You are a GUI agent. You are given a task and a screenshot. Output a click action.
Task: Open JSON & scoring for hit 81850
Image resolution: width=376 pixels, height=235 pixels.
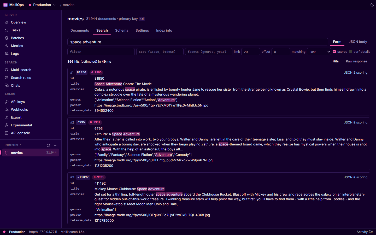click(x=356, y=73)
